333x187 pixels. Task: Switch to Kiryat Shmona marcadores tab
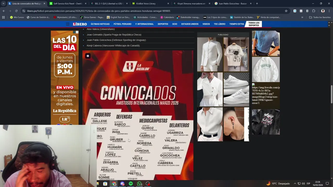[192, 4]
